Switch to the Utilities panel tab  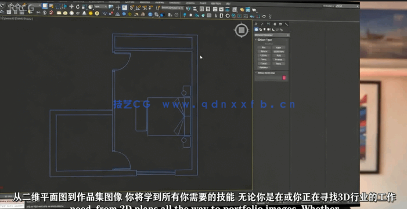287,24
